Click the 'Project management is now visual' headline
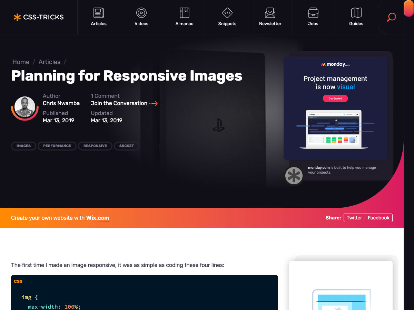 pos(335,83)
